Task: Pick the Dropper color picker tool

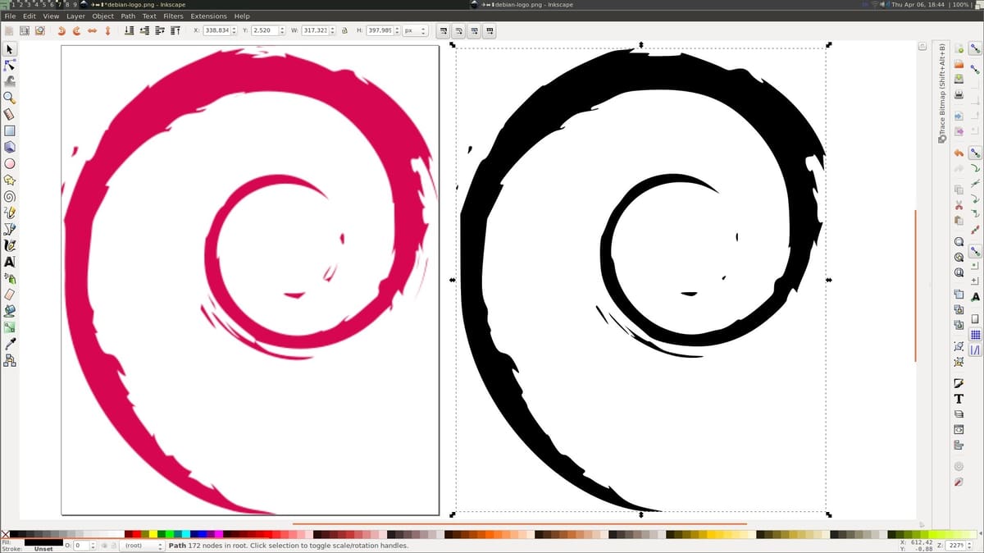Action: (10, 343)
